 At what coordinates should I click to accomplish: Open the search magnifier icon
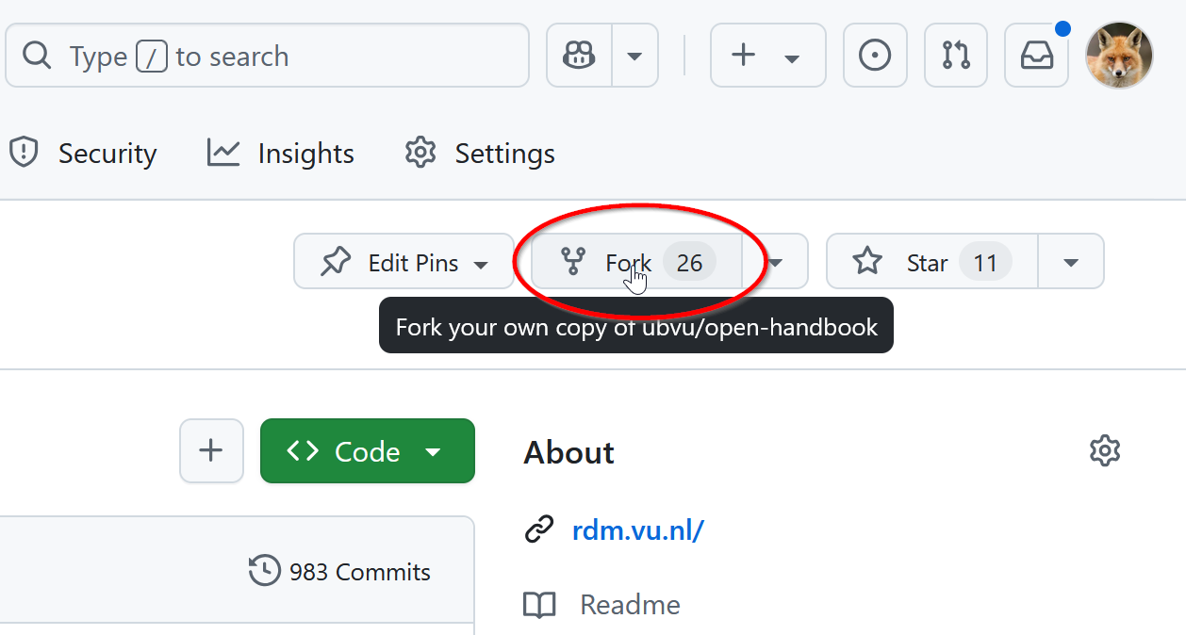[x=37, y=56]
